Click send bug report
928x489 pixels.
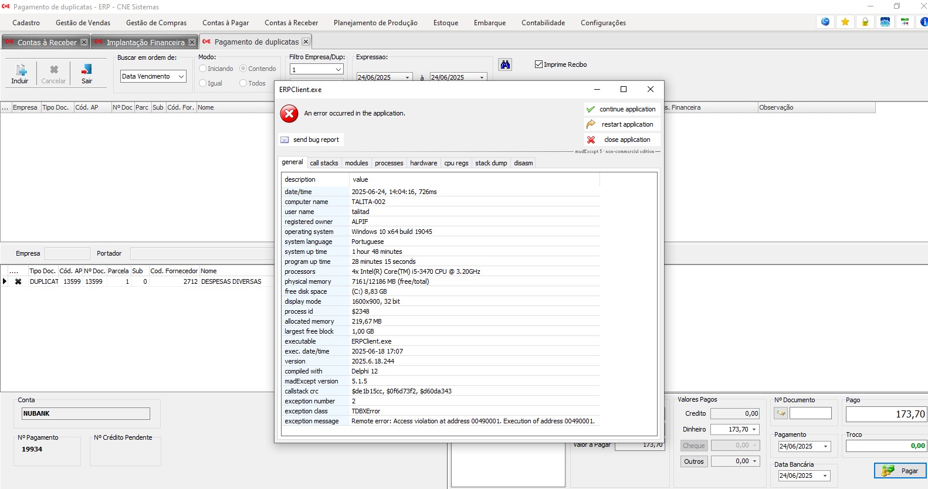[311, 140]
